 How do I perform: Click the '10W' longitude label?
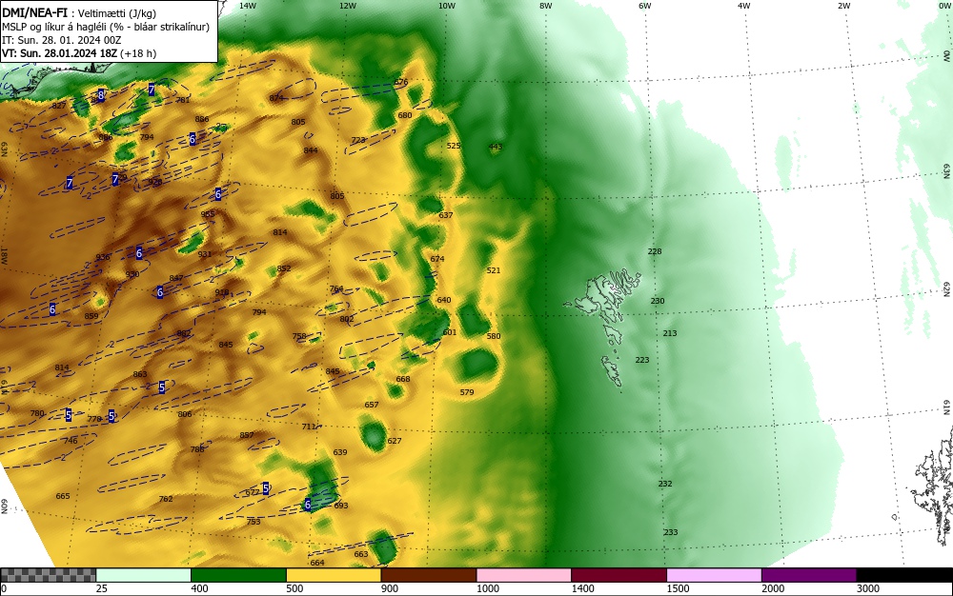click(x=447, y=6)
